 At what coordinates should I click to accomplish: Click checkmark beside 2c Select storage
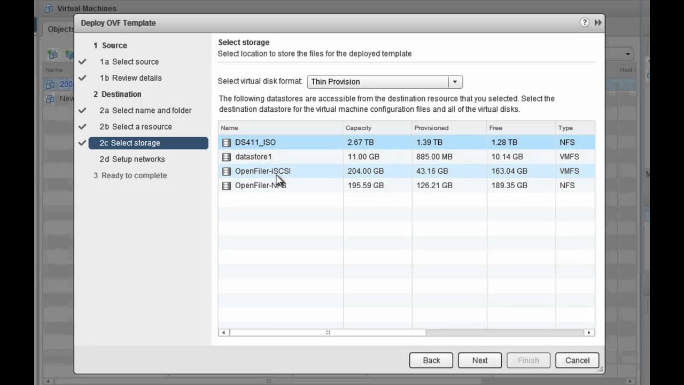[x=82, y=143]
